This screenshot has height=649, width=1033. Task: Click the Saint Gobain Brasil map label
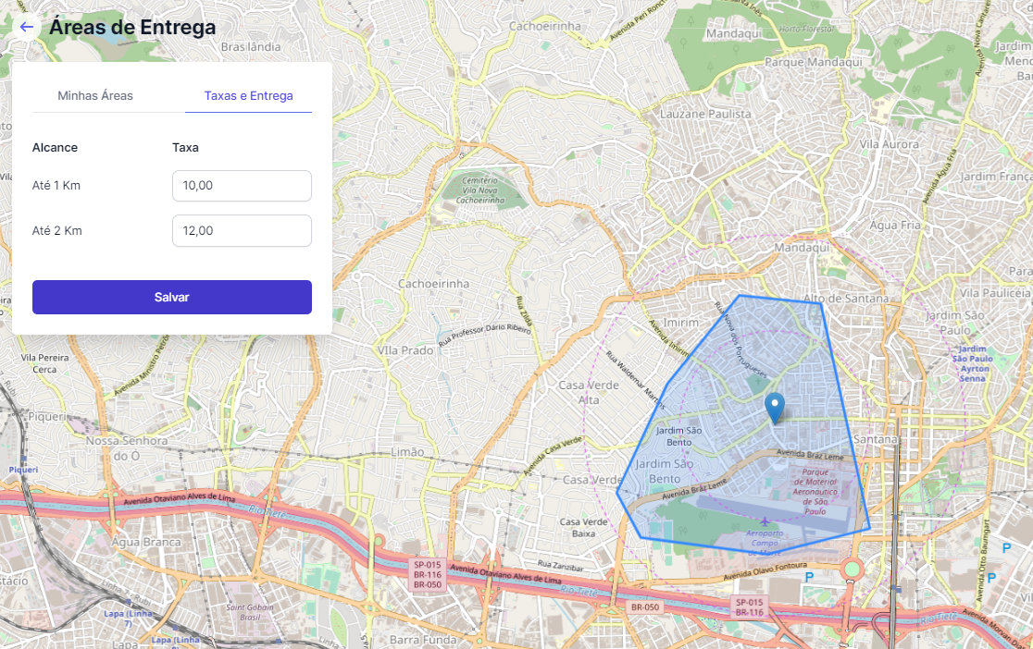pos(245,612)
